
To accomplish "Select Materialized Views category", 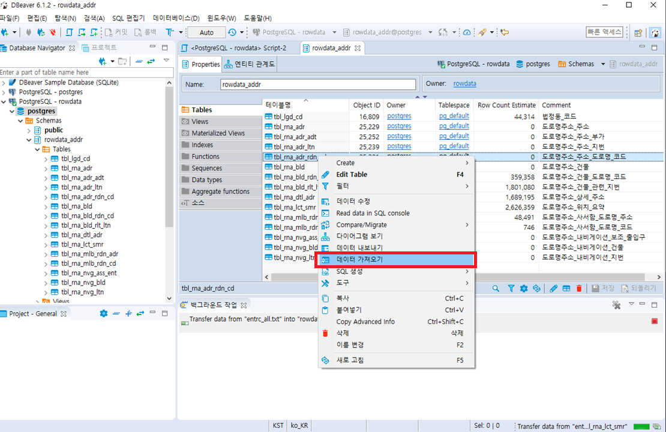I will (221, 133).
